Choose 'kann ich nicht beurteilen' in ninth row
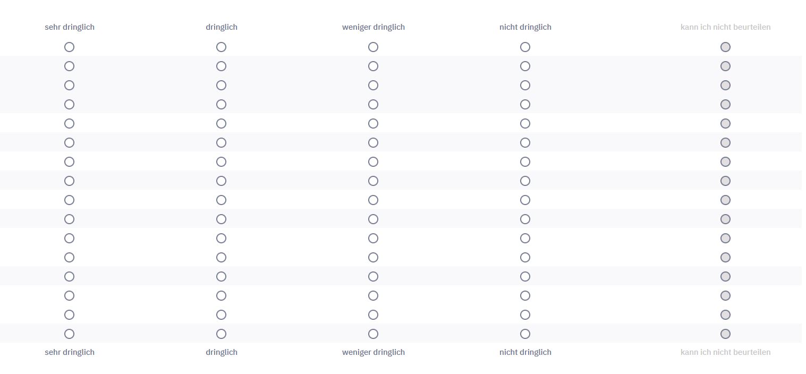Image resolution: width=806 pixels, height=374 pixels. pyautogui.click(x=725, y=200)
